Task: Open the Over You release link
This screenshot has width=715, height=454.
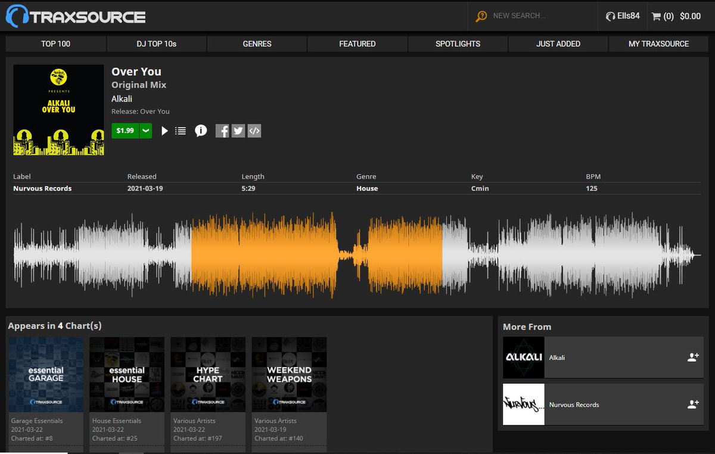Action: coord(155,111)
